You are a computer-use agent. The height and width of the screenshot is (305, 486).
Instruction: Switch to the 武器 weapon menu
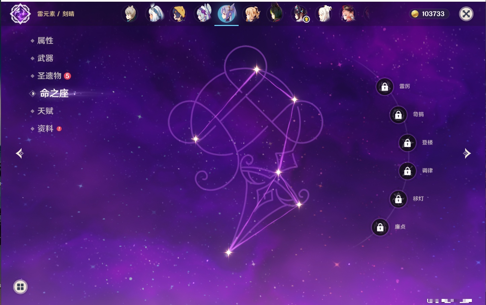pos(45,58)
